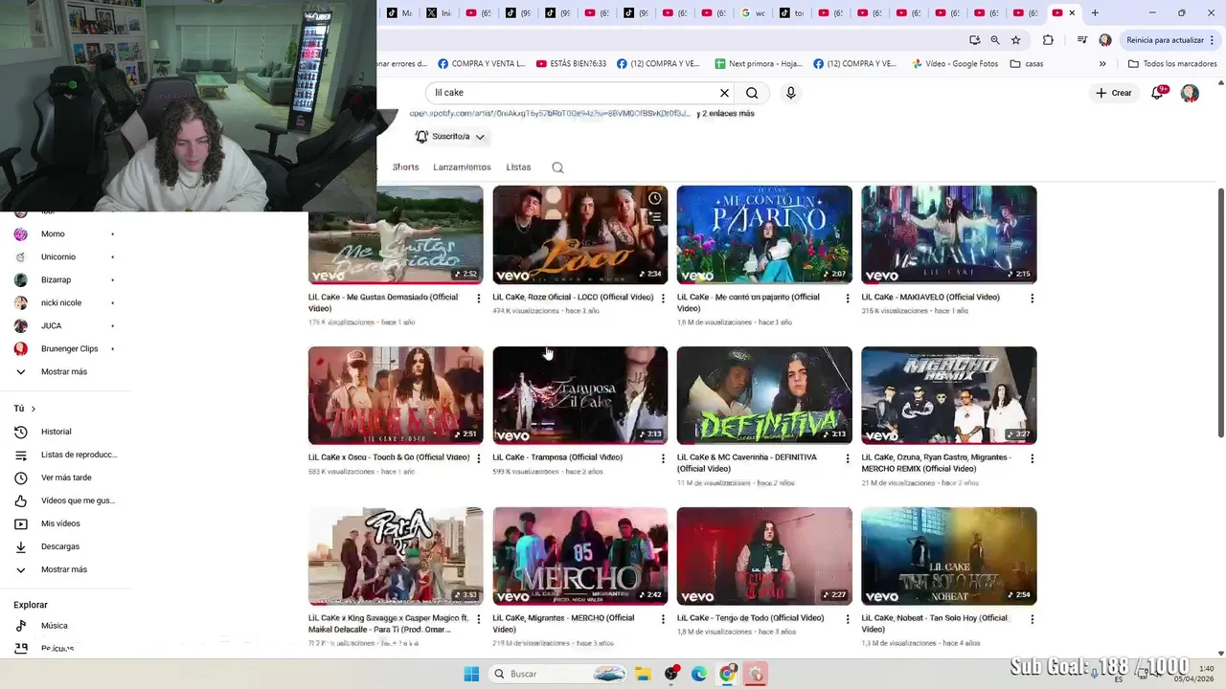This screenshot has width=1226, height=689.
Task: Open 'ESTÁS BIEN?6:33' bookmark
Action: (572, 64)
